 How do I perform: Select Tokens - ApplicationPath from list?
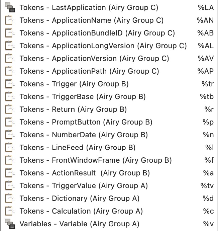click(x=89, y=71)
